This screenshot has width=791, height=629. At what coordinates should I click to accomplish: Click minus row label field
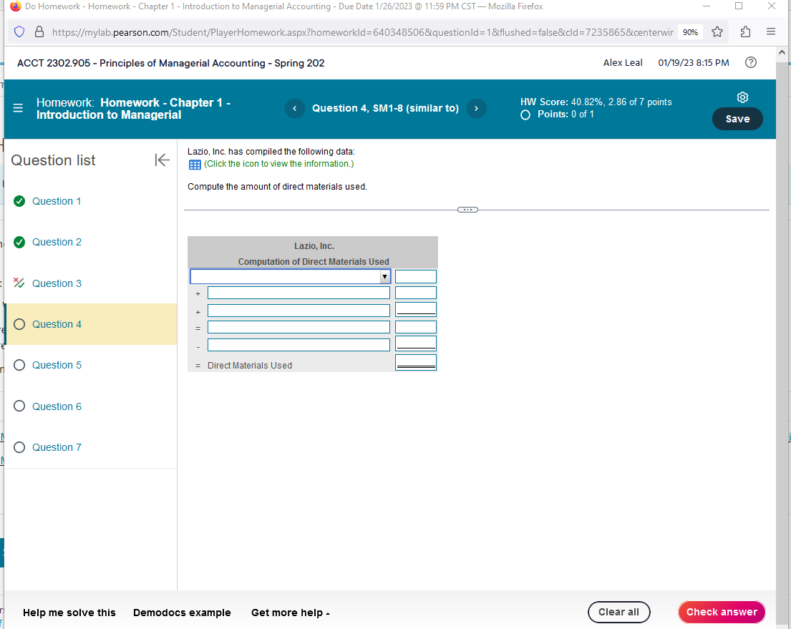(299, 345)
